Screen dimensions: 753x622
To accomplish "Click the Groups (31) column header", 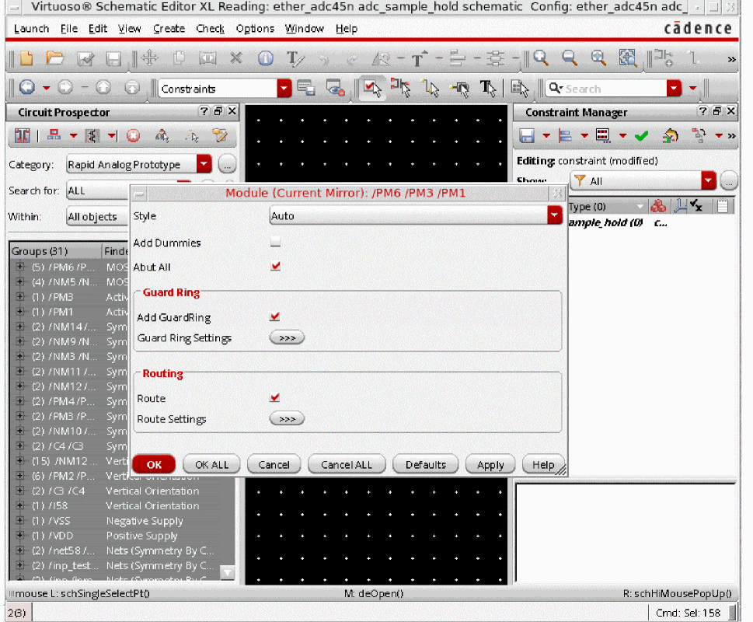I will (55, 250).
